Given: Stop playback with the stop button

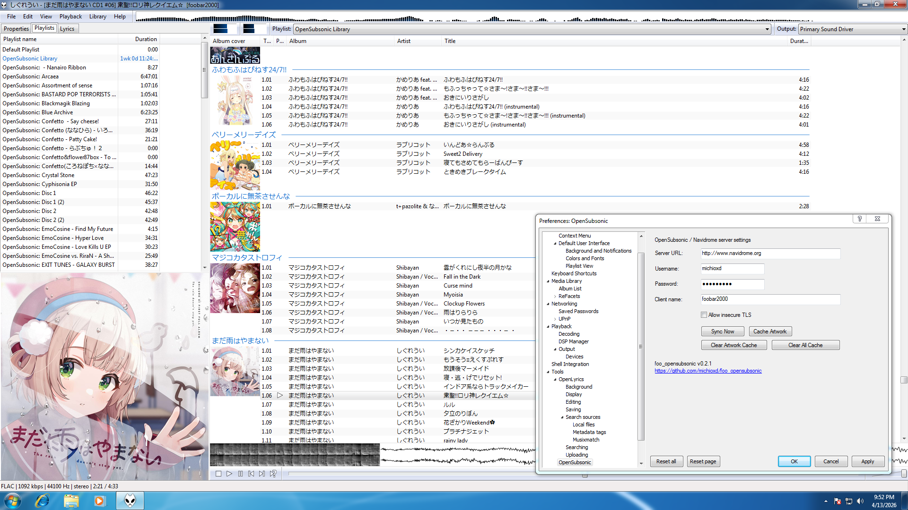Looking at the screenshot, I should pyautogui.click(x=218, y=474).
